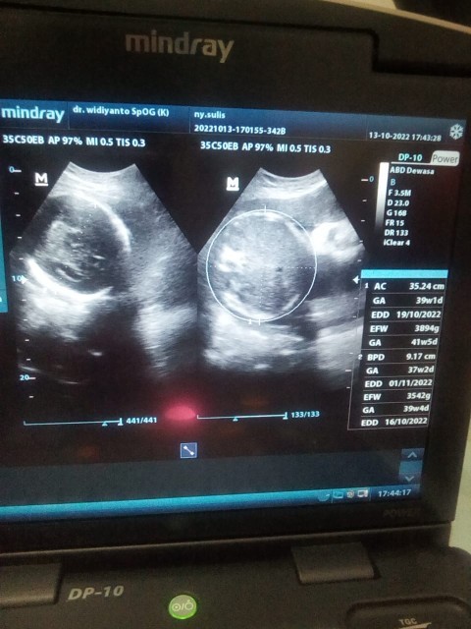The width and height of the screenshot is (471, 629).
Task: Select the AC 35.24 cm measurement row
Action: point(404,286)
